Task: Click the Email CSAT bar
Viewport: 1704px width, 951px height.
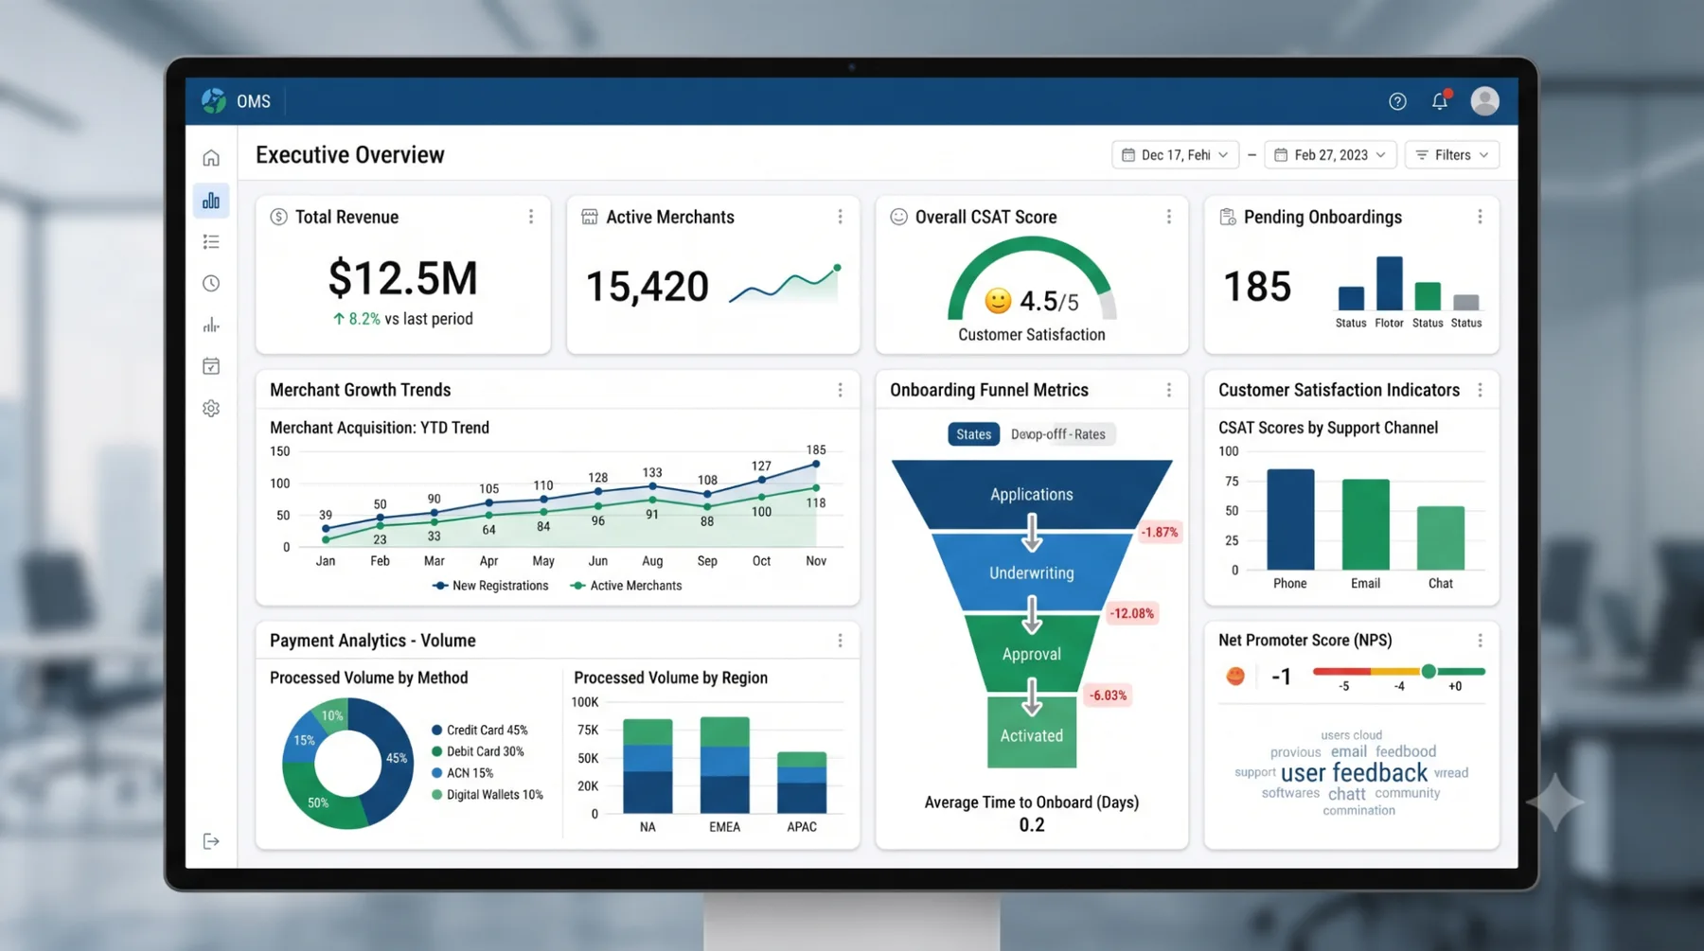Action: pos(1365,524)
